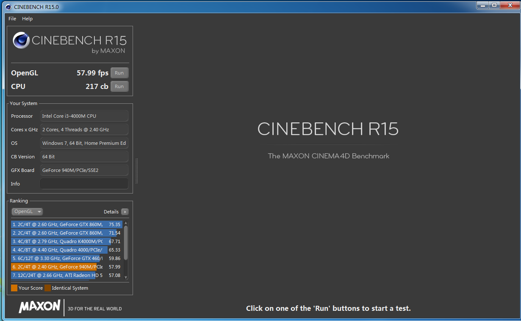Minimize the Cinebench window
Screen dimensions: 521x321
pyautogui.click(x=482, y=5)
